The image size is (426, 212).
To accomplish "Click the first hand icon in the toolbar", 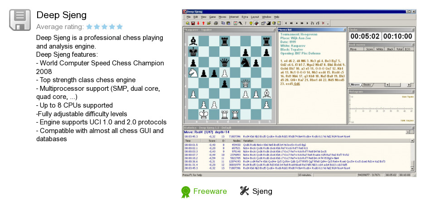I will click(x=312, y=23).
